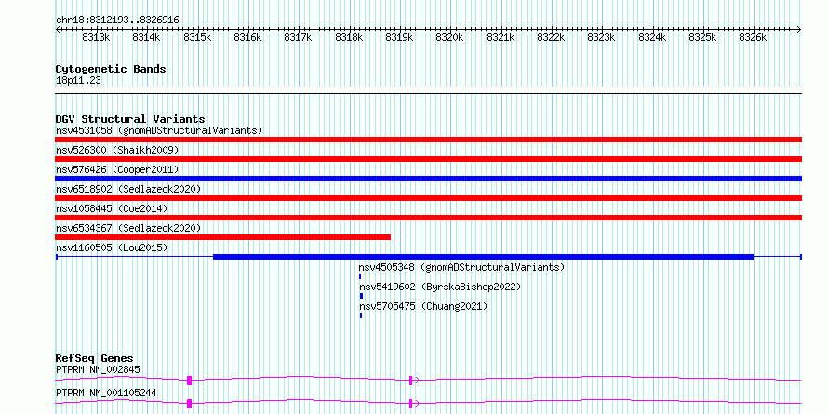Click the small blue marker under nsv5705475
Screen dimensions: 828x414
(x=361, y=315)
